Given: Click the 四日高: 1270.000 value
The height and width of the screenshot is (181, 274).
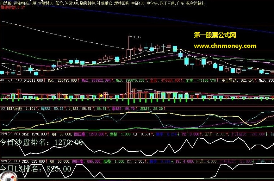Looking at the screenshot, I should (x=89, y=134).
